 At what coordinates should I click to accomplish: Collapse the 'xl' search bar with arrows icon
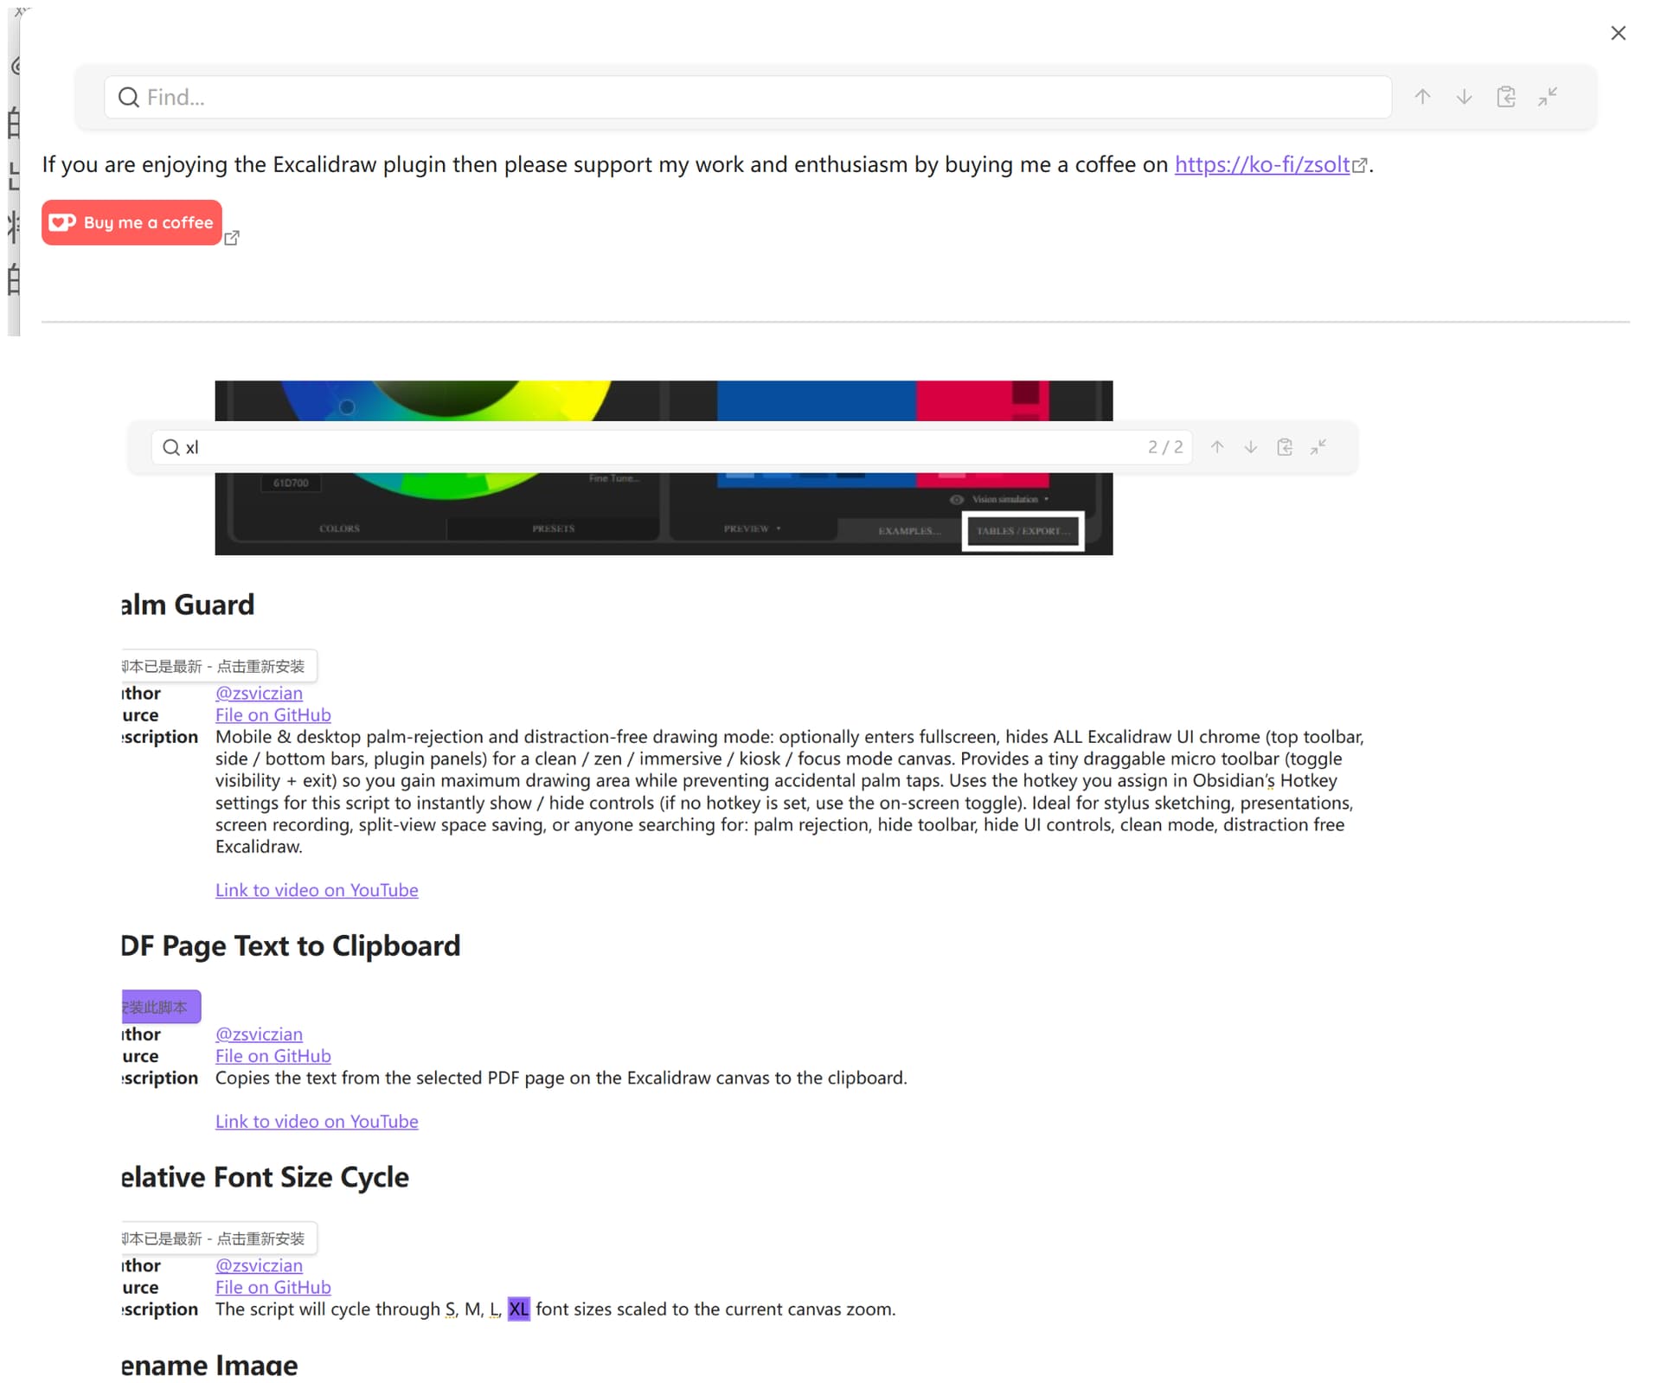[1318, 447]
